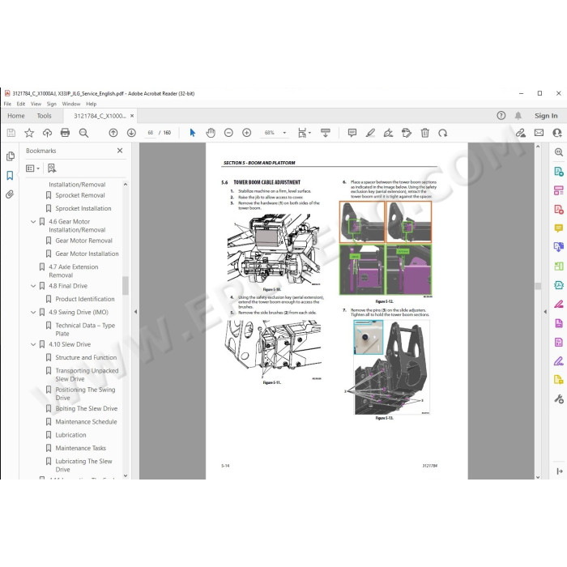This screenshot has height=567, width=567.
Task: Open 4.7 Axle Extension Removal bookmark
Action: pyautogui.click(x=74, y=271)
